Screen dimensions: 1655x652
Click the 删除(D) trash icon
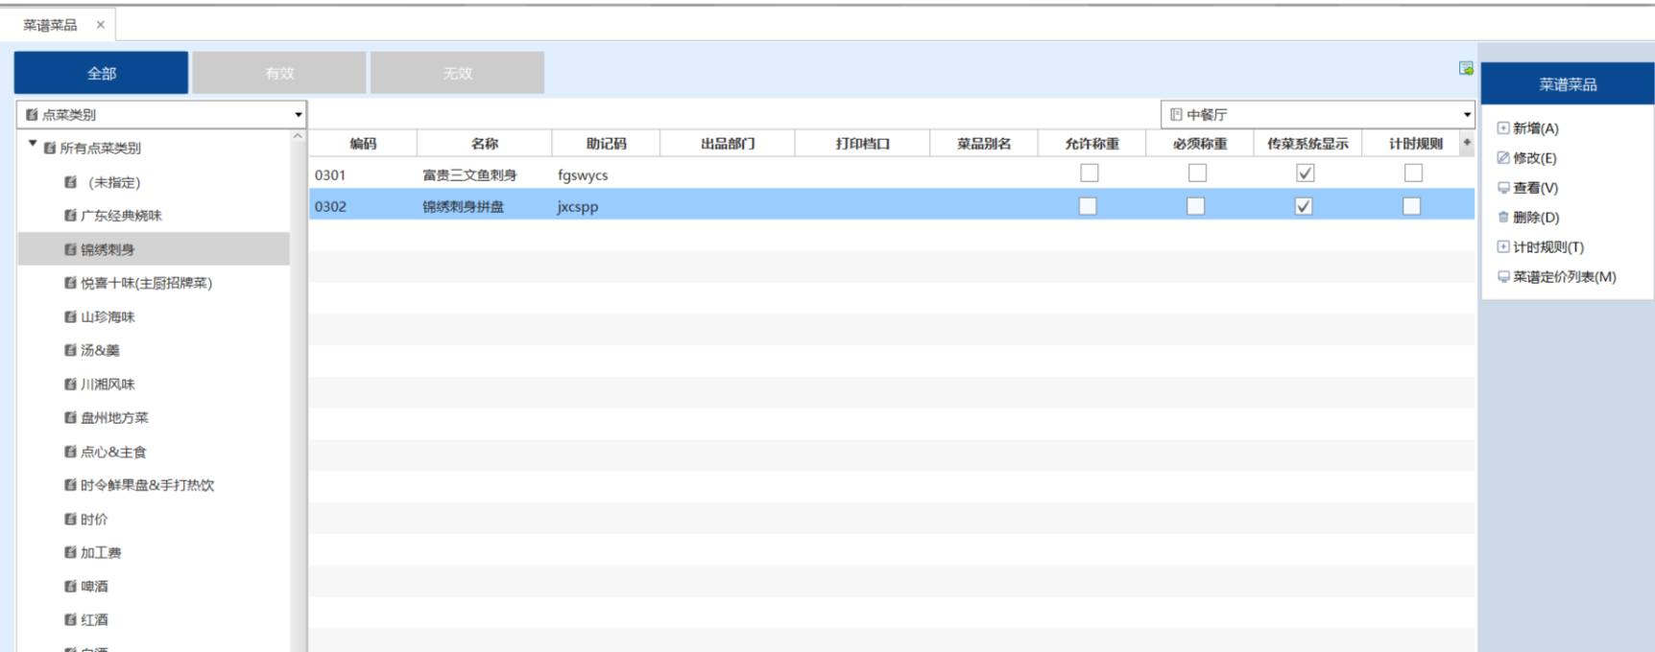1503,218
